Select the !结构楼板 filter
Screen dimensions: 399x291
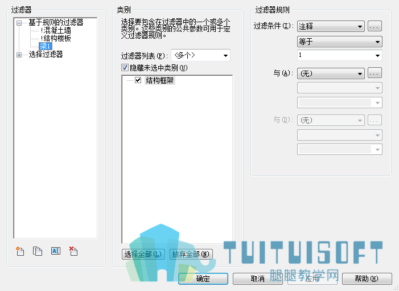tap(56, 39)
